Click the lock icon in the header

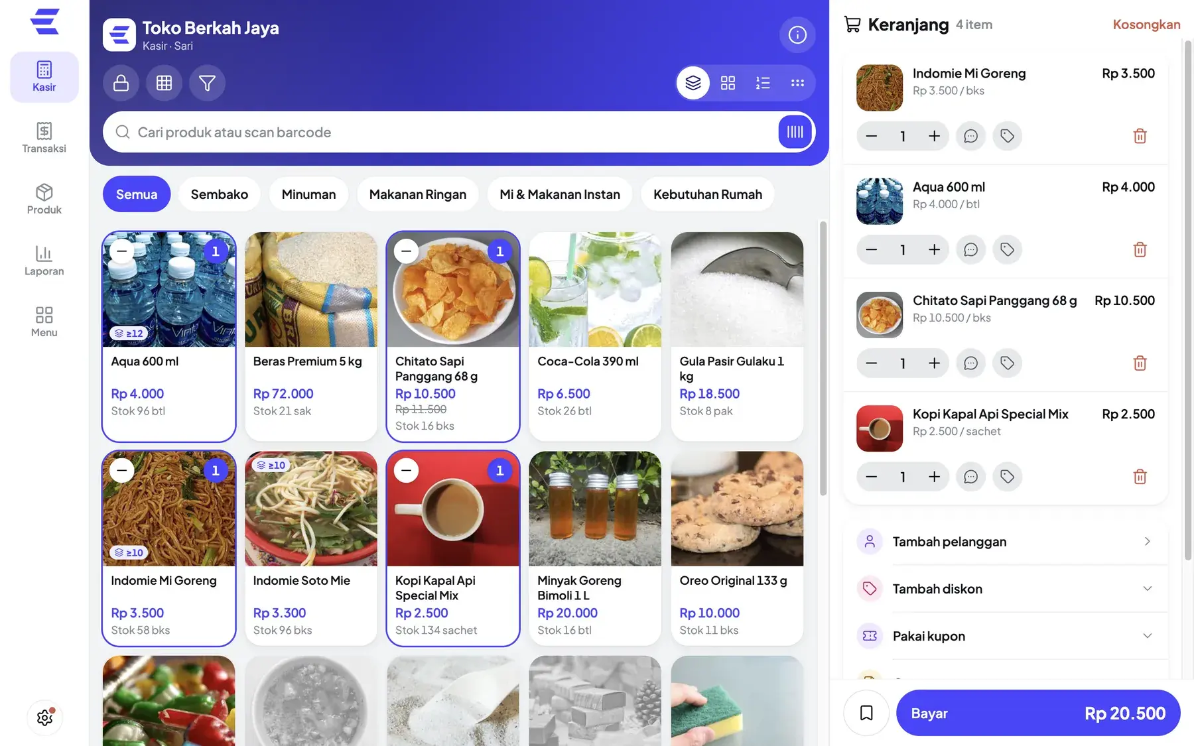tap(121, 83)
